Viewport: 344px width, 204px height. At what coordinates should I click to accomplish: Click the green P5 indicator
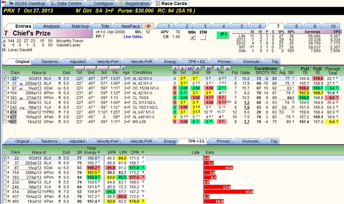(x=223, y=35)
